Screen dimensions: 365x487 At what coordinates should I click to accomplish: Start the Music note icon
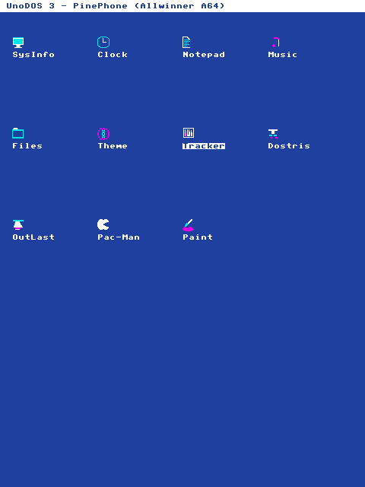(x=275, y=43)
